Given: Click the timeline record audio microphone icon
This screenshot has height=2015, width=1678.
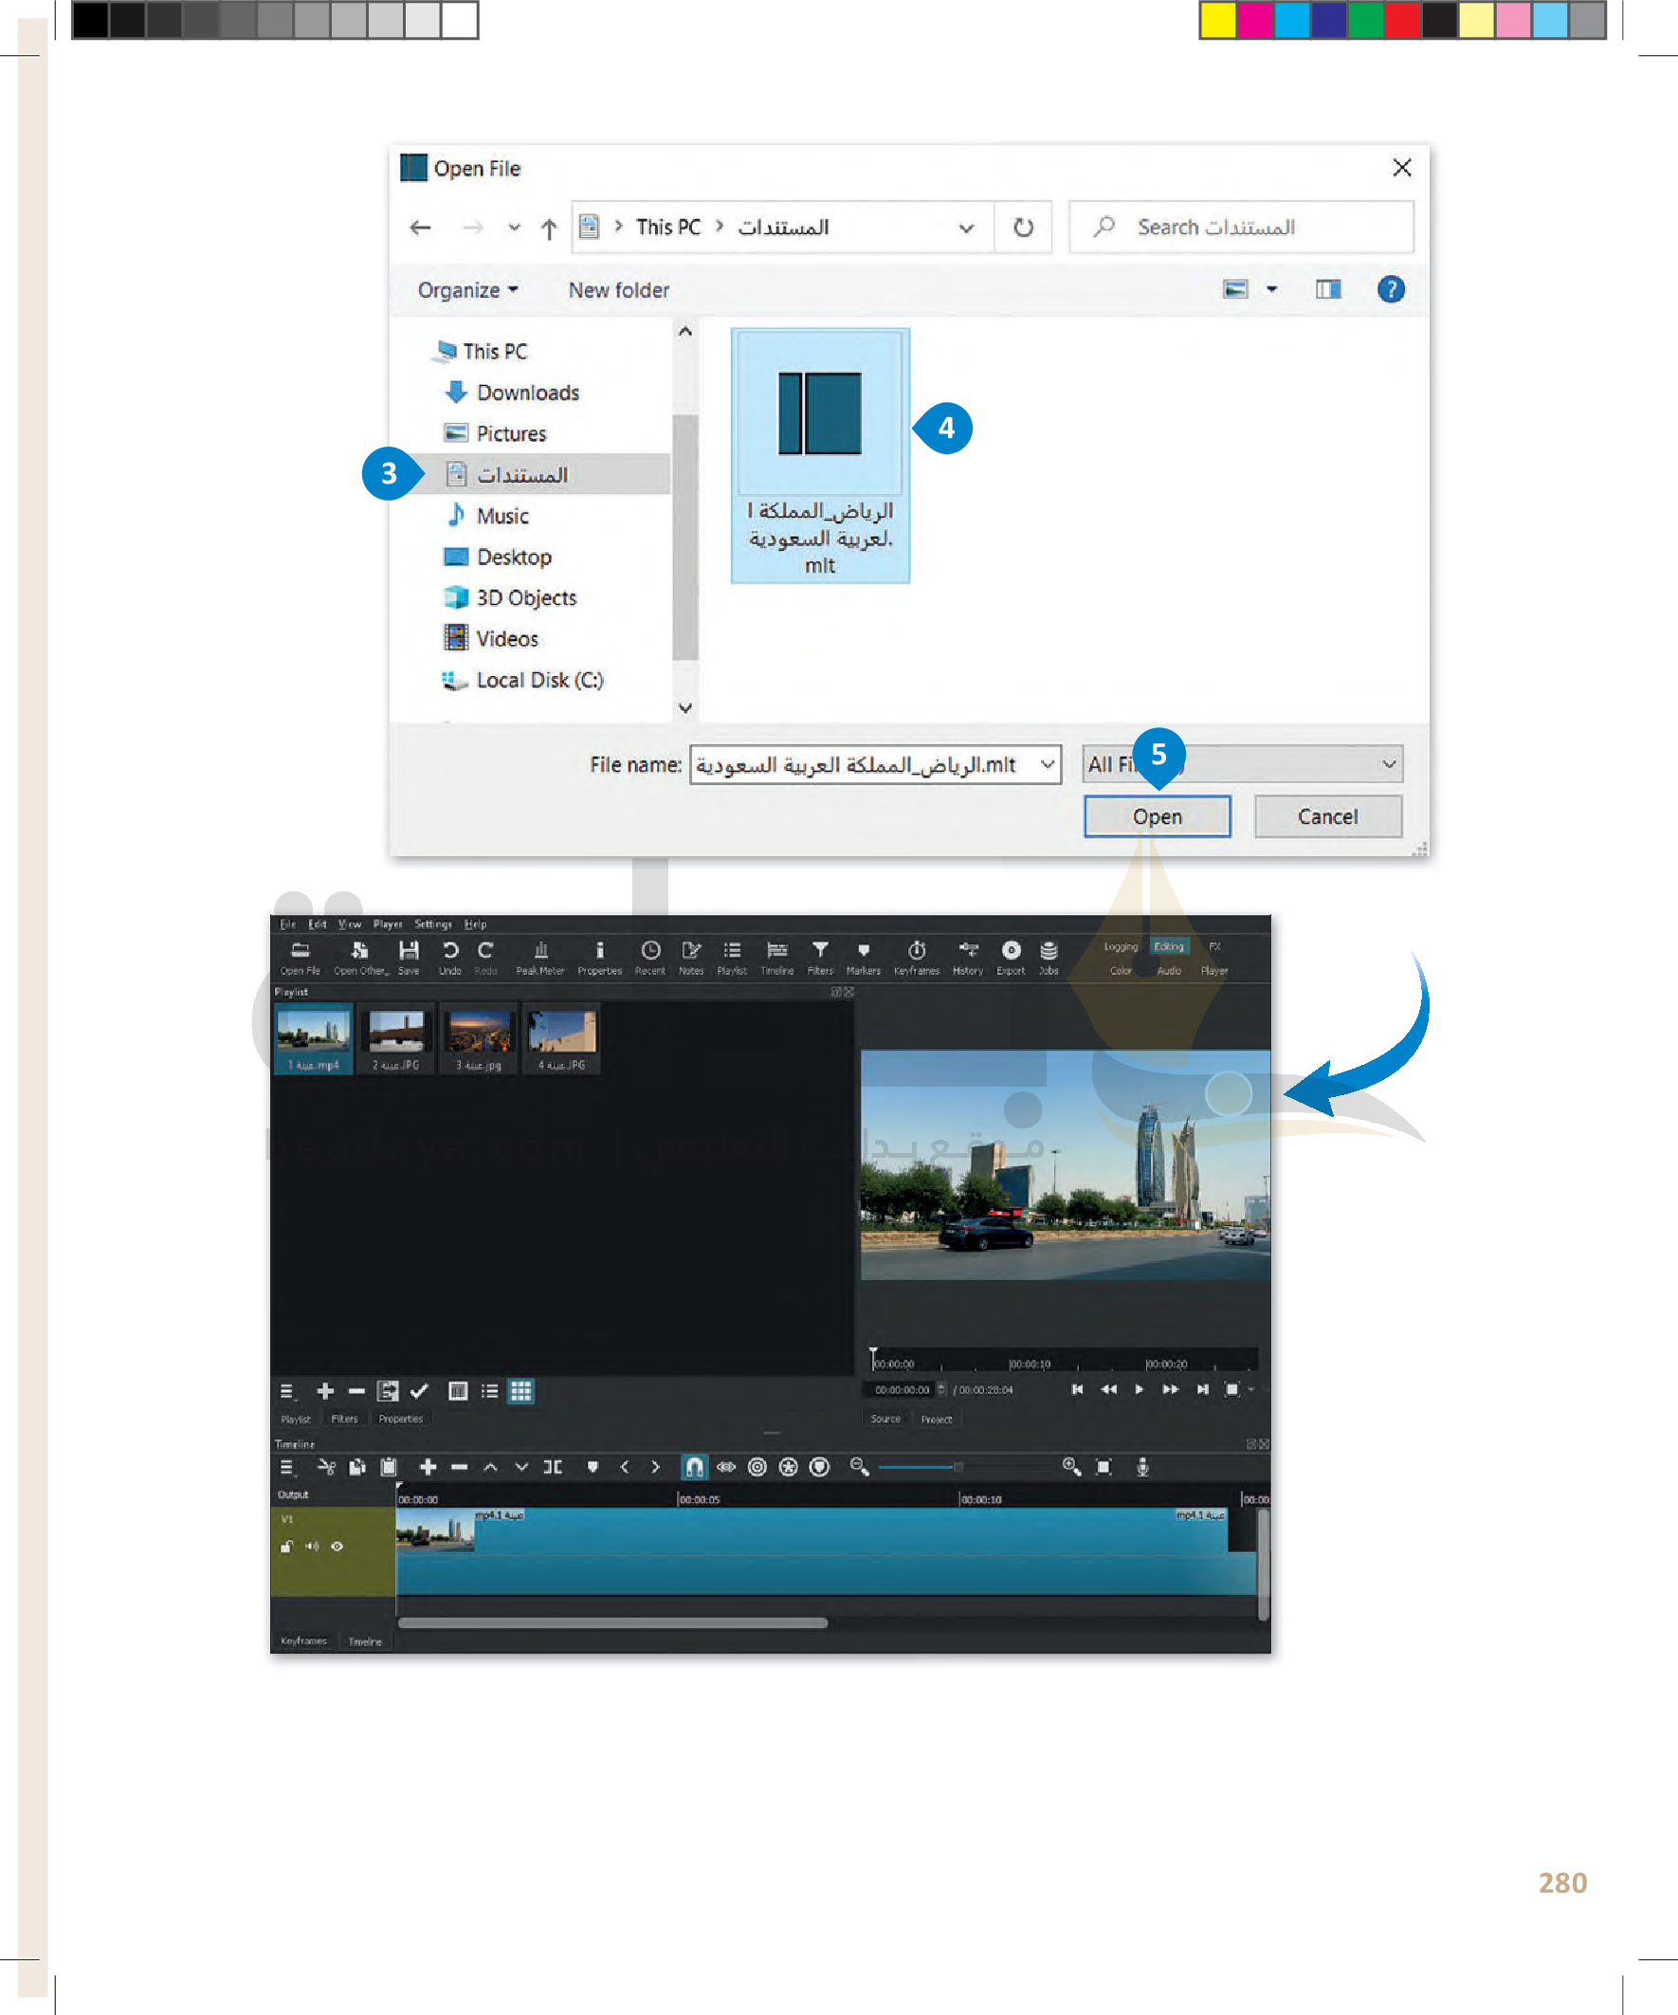Looking at the screenshot, I should pyautogui.click(x=1141, y=1467).
